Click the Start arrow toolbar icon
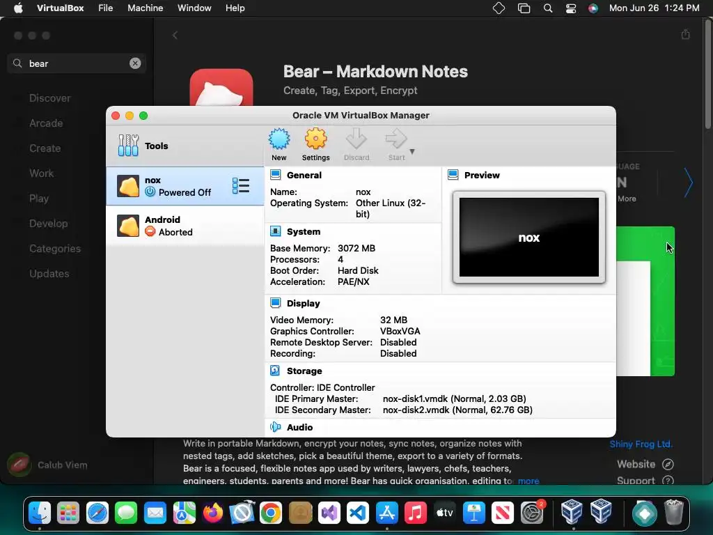Viewport: 713px width, 535px height. [396, 145]
